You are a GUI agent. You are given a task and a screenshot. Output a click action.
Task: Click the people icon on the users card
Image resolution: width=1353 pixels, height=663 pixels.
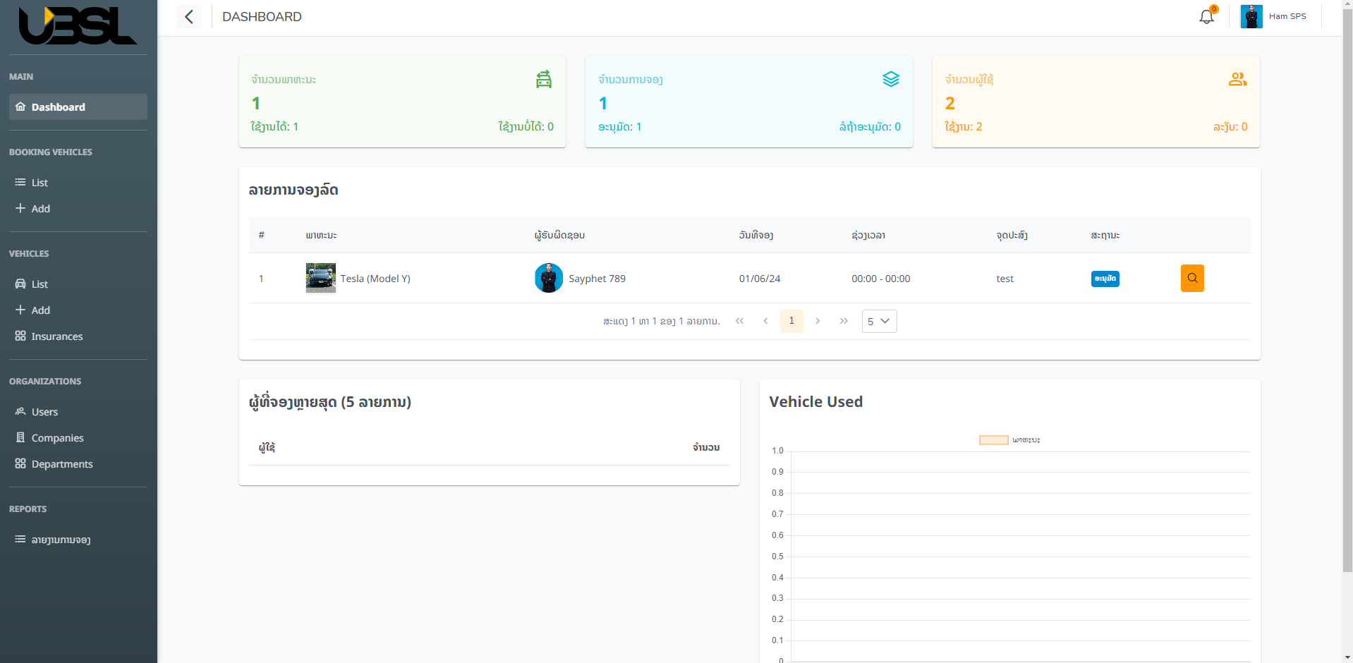pos(1237,79)
